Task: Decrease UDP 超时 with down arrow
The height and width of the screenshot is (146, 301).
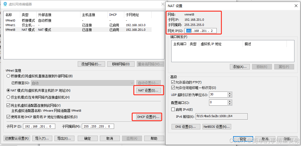Action: pyautogui.click(x=230, y=96)
